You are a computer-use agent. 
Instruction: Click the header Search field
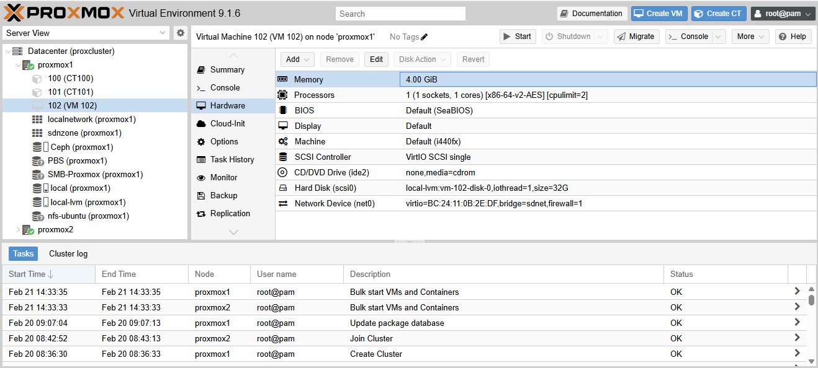pos(400,14)
